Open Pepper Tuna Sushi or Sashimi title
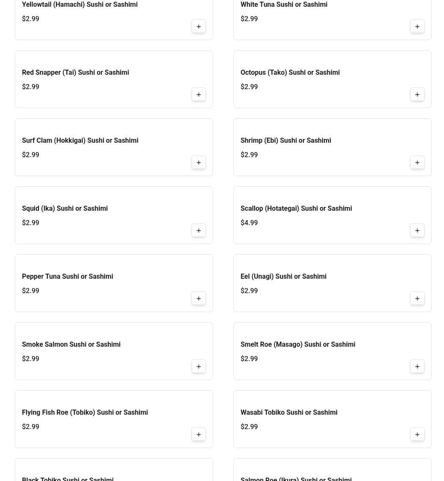444x481 pixels. [x=67, y=276]
